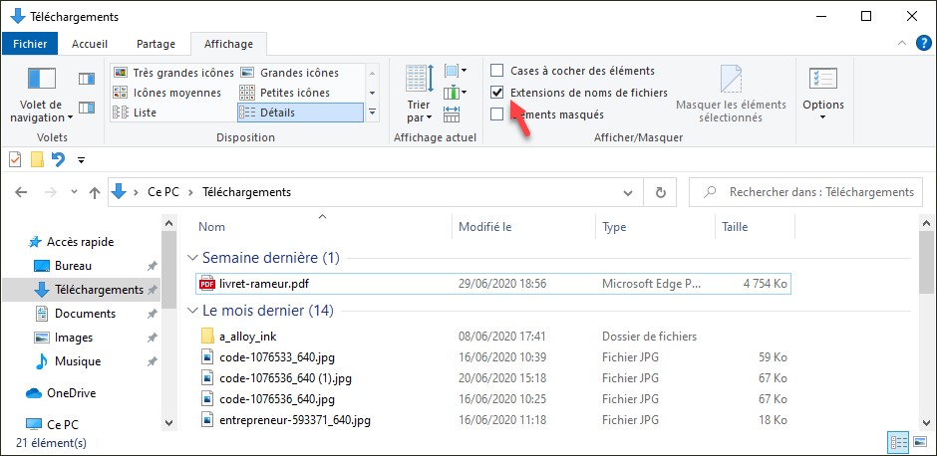Click the Masquer les éléments sélectionnés icon

click(731, 80)
